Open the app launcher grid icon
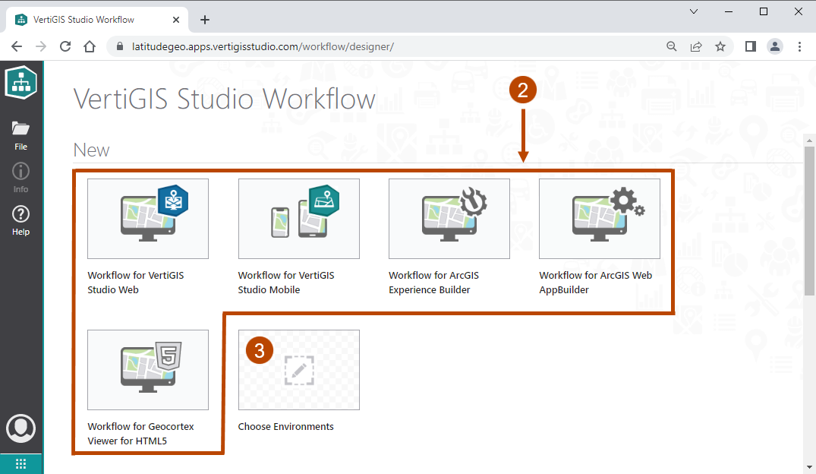This screenshot has width=816, height=474. pos(20,463)
